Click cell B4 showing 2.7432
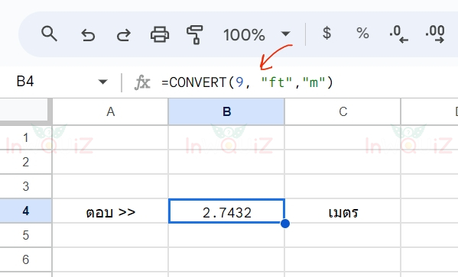The height and width of the screenshot is (277, 458). pyautogui.click(x=226, y=211)
